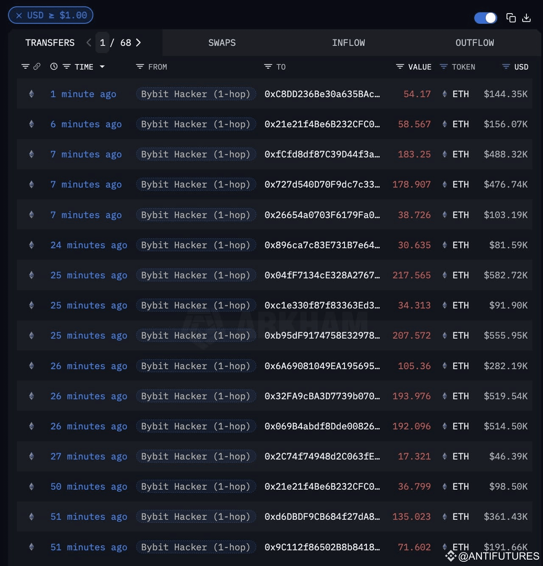The height and width of the screenshot is (566, 543).
Task: Filter by TIME column
Action: point(67,67)
